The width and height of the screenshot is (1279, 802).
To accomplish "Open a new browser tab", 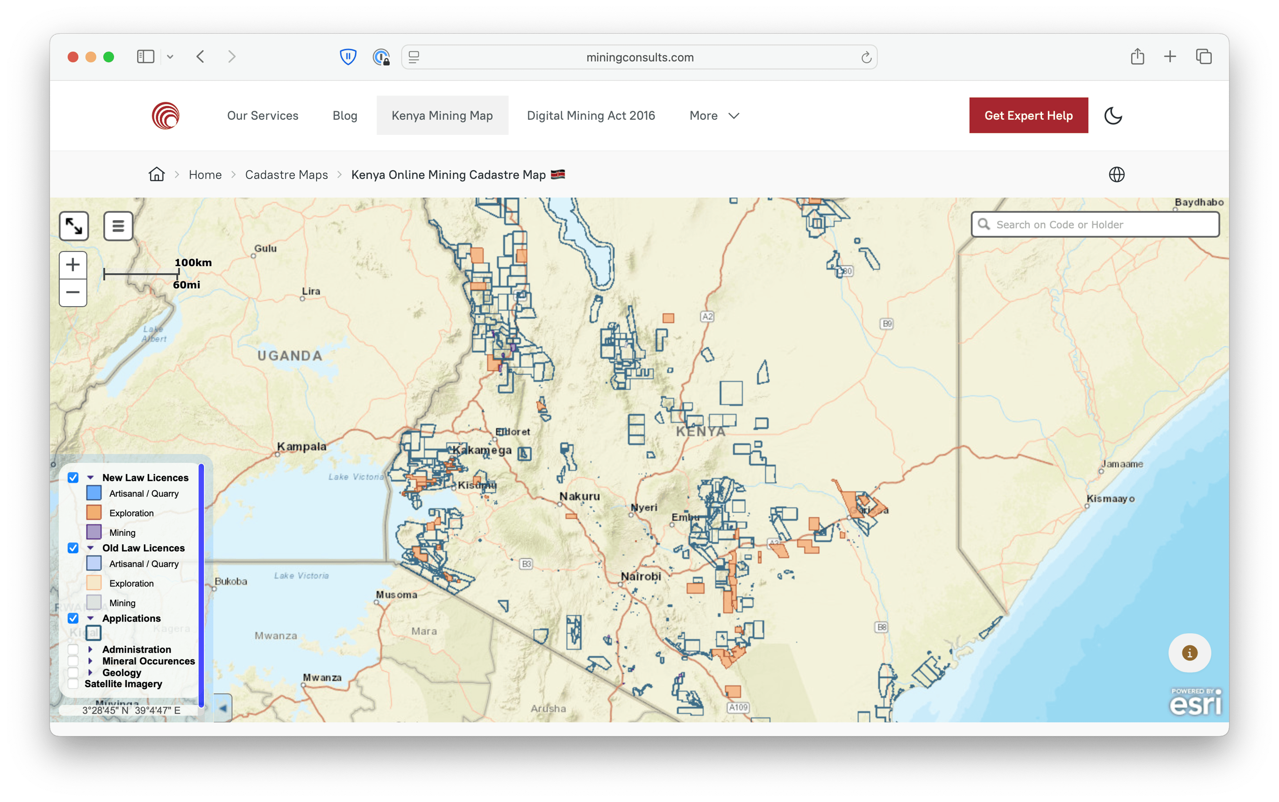I will click(1170, 56).
